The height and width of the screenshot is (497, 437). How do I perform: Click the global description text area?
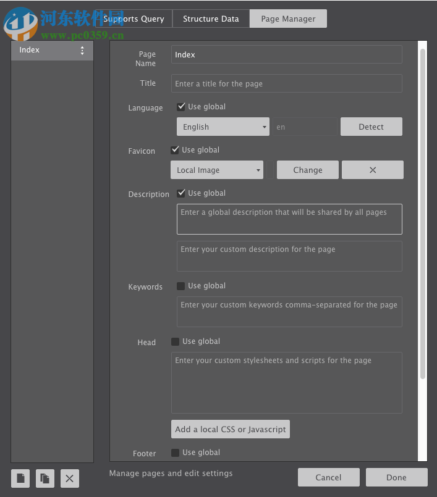point(289,219)
